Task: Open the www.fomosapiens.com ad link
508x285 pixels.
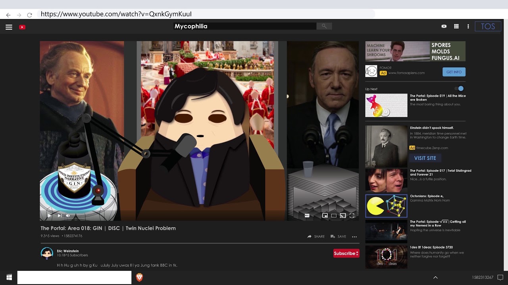Action: (406, 73)
